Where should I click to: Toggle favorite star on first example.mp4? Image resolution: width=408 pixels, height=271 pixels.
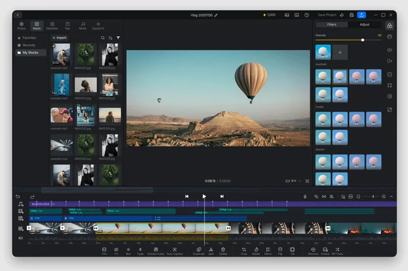[54, 46]
